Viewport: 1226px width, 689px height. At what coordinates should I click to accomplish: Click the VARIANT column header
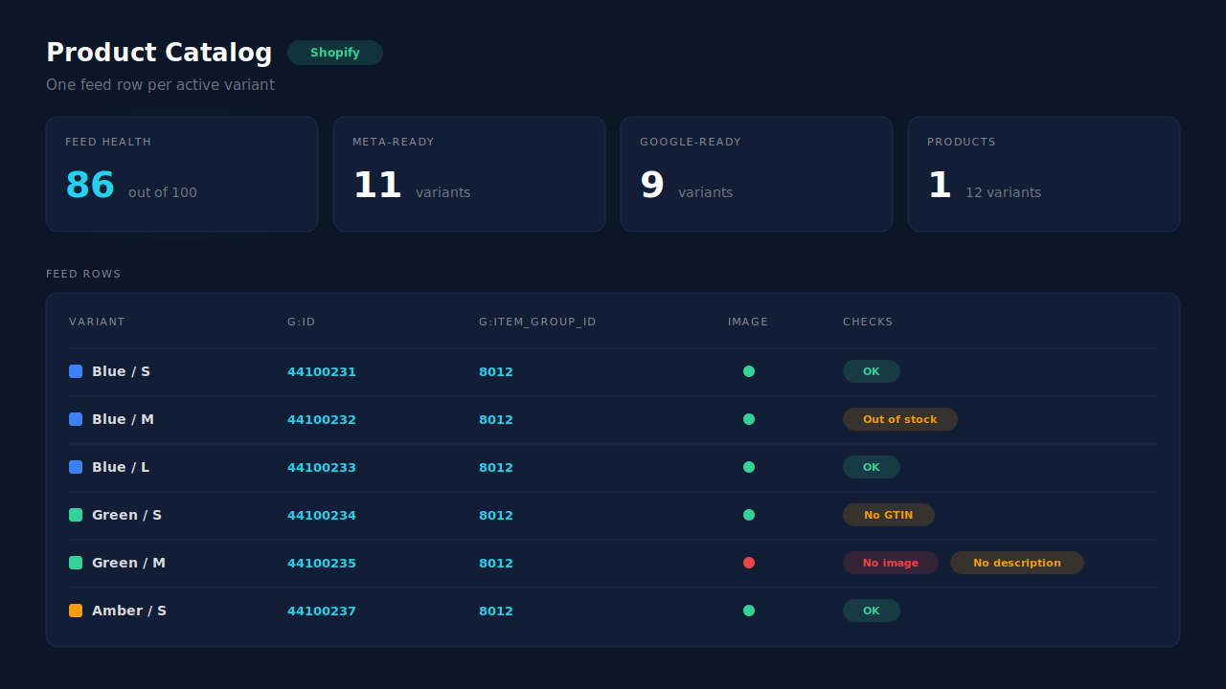click(97, 322)
